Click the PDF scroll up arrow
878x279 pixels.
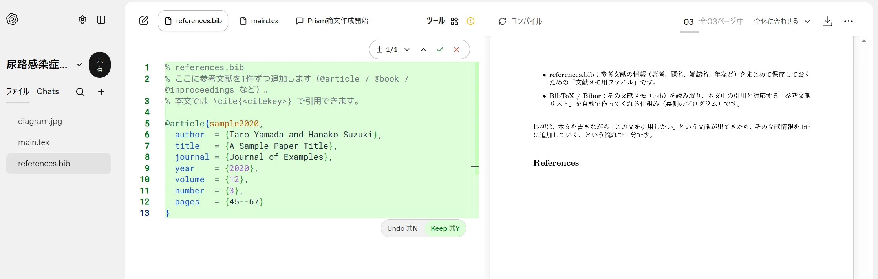pyautogui.click(x=864, y=41)
